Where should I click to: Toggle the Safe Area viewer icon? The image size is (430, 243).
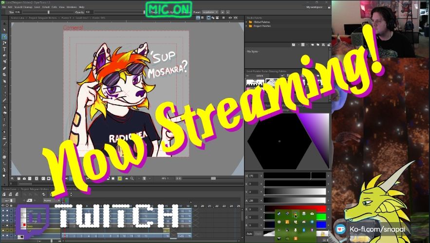coord(198,18)
